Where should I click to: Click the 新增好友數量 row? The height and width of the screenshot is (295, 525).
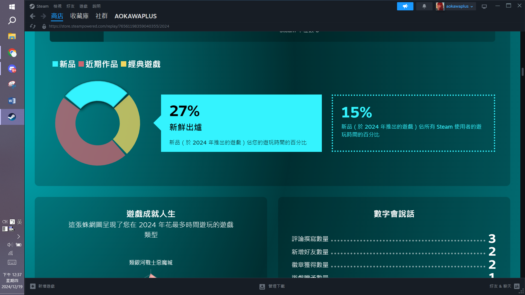coord(394,252)
